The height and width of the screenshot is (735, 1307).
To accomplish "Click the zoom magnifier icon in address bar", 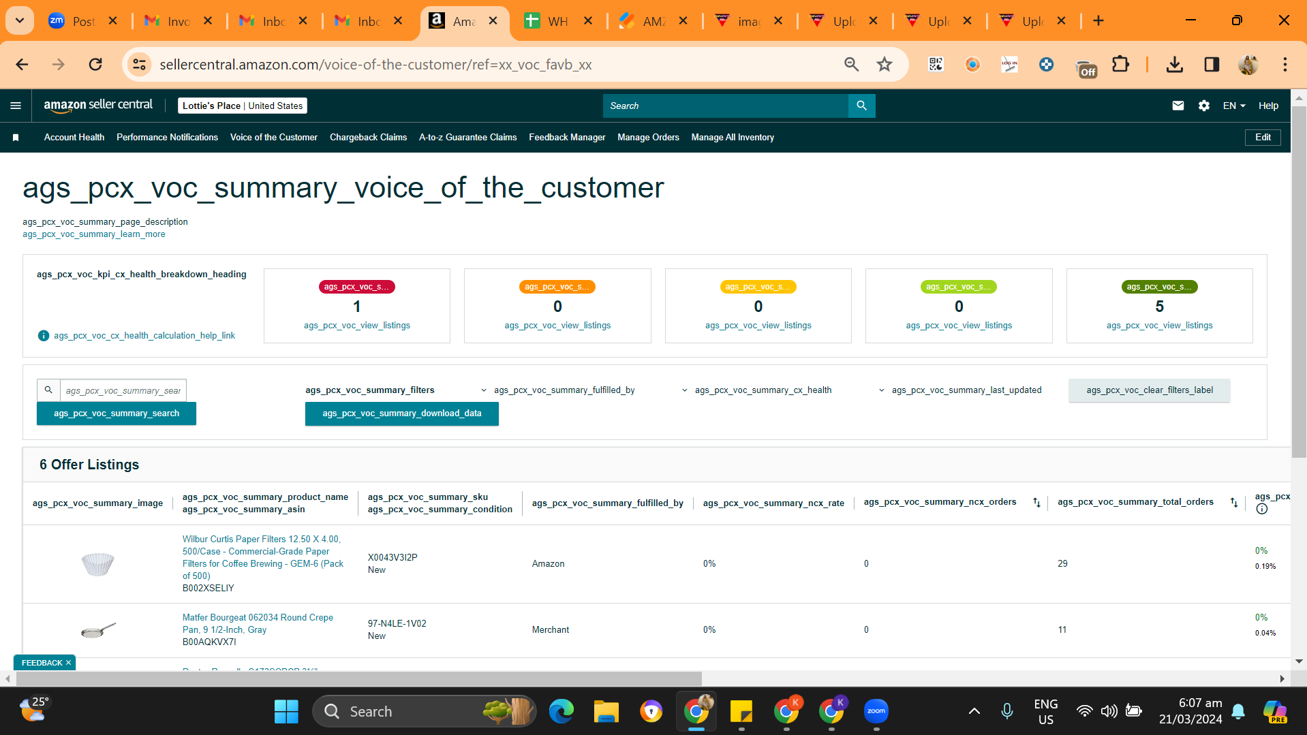I will (x=851, y=65).
